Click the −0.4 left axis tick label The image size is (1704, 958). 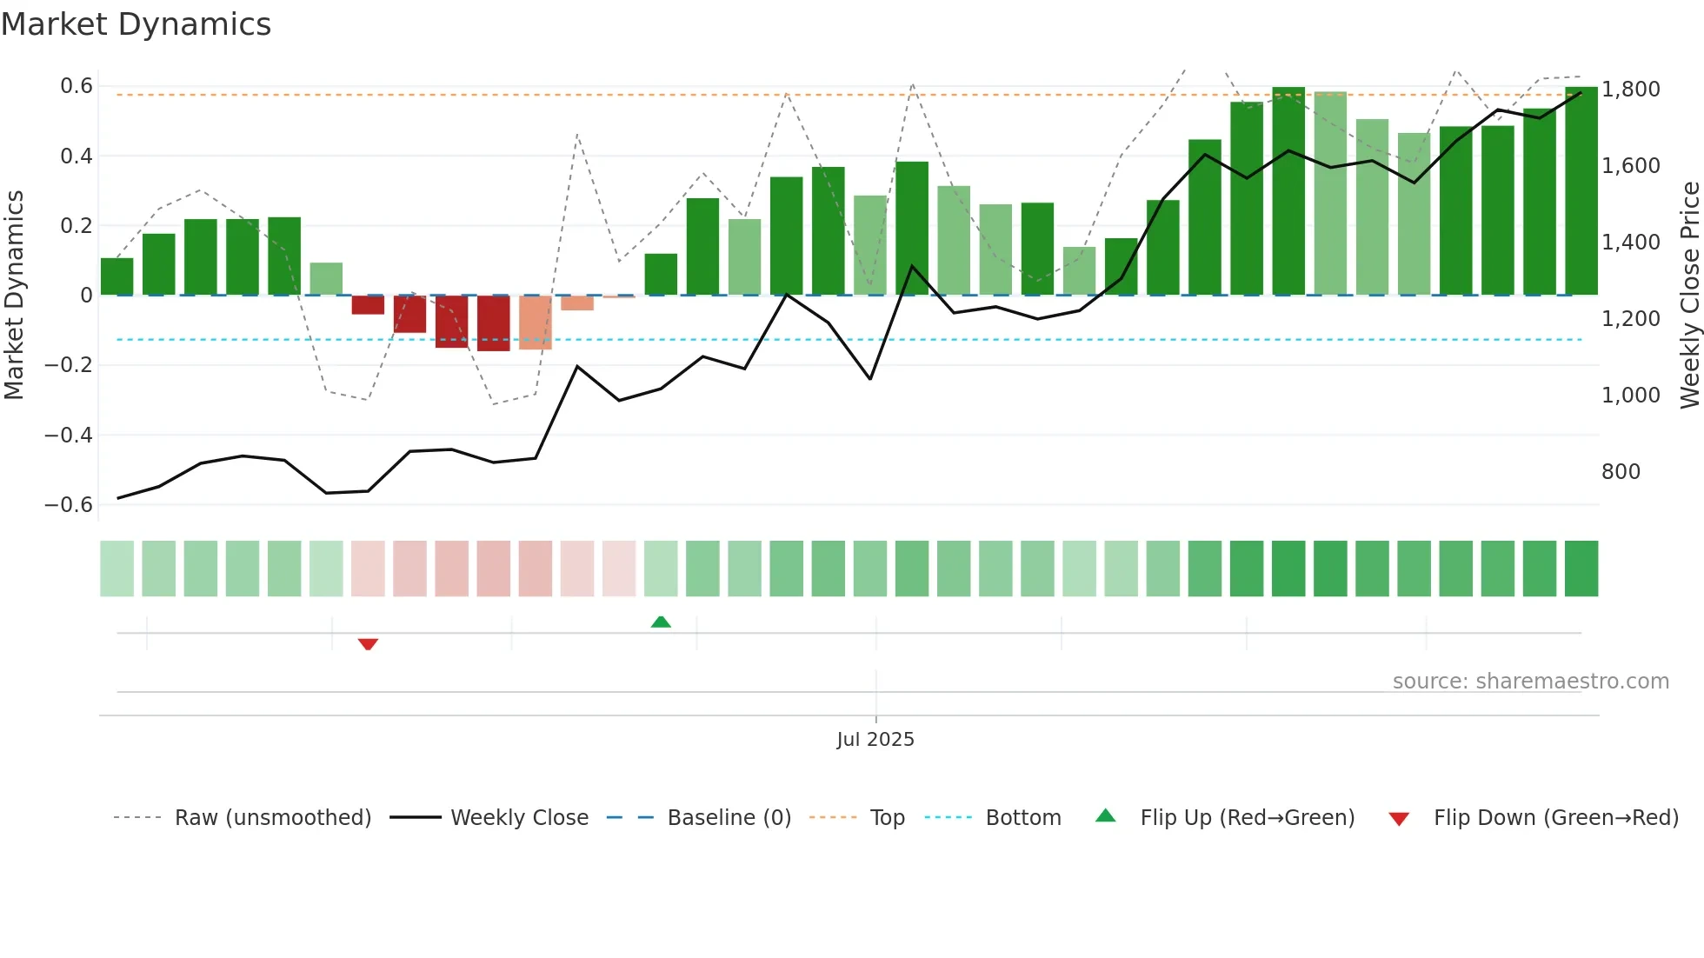point(69,436)
